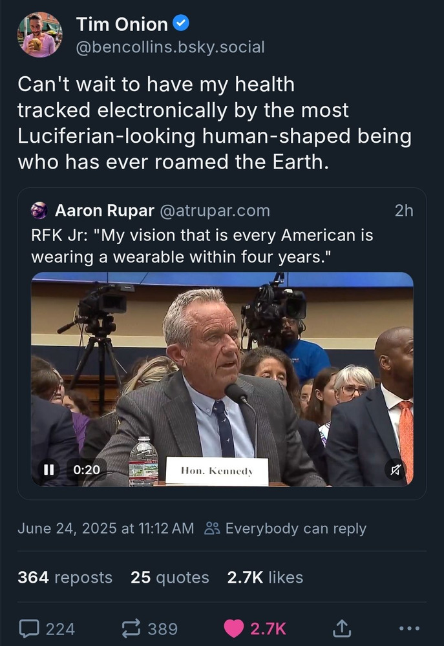Screen dimensions: 444x646
Task: Open Tim Onion's profile avatar
Action: tap(39, 35)
